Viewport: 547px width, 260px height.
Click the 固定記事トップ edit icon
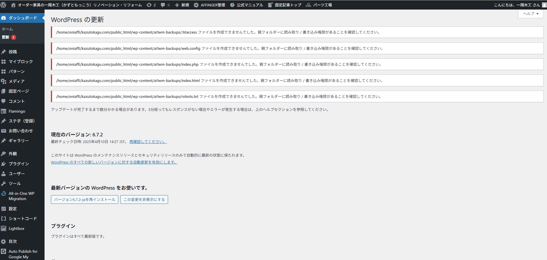270,5
